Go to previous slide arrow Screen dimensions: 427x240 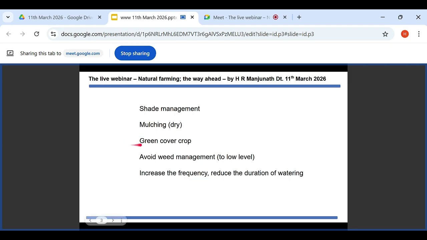coord(90,220)
